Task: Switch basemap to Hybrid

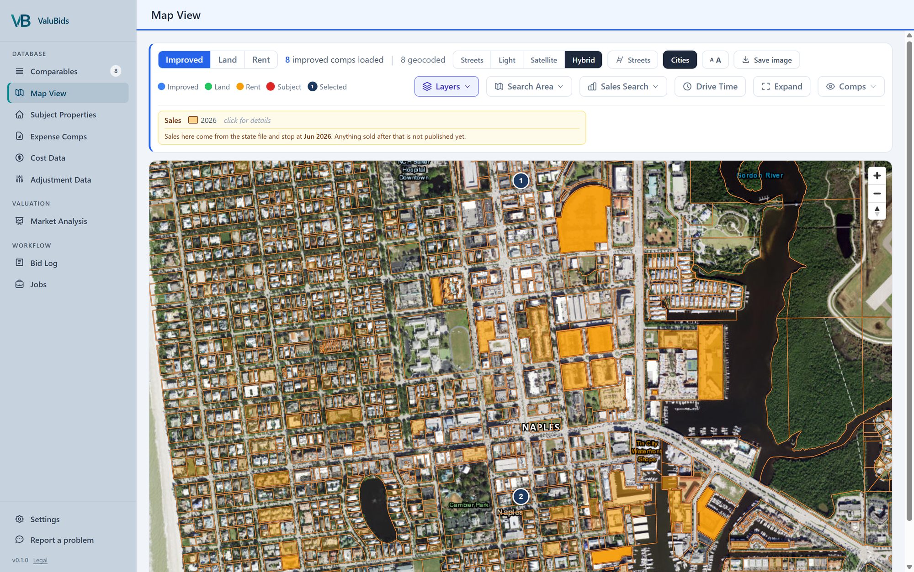Action: [583, 60]
